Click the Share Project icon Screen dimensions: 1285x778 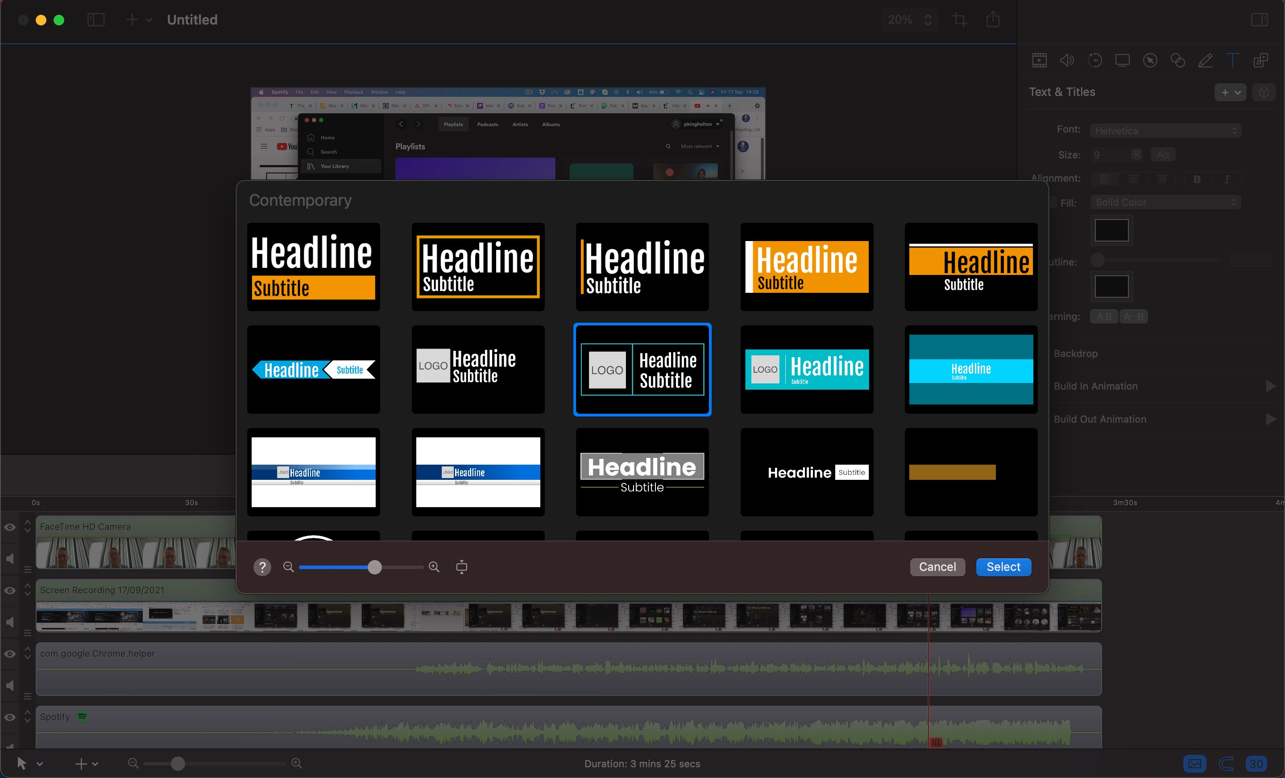click(994, 19)
